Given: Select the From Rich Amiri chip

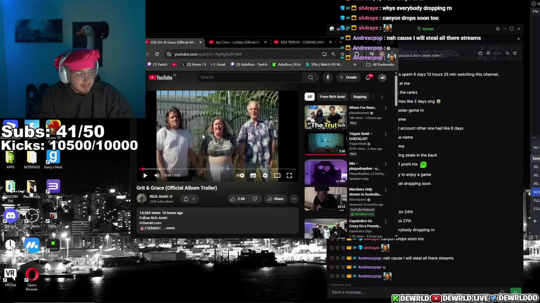Looking at the screenshot, I should (332, 97).
